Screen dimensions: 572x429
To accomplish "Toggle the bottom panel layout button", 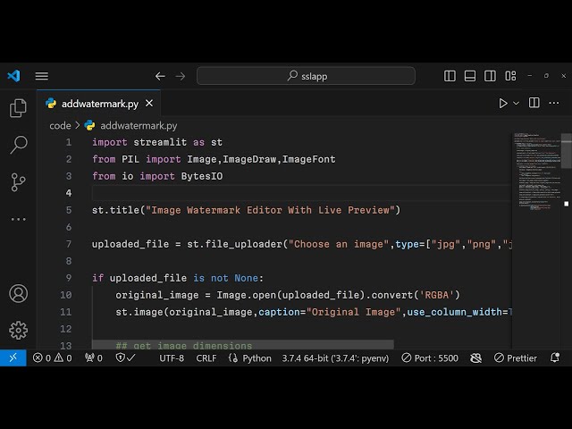I will pos(469,76).
